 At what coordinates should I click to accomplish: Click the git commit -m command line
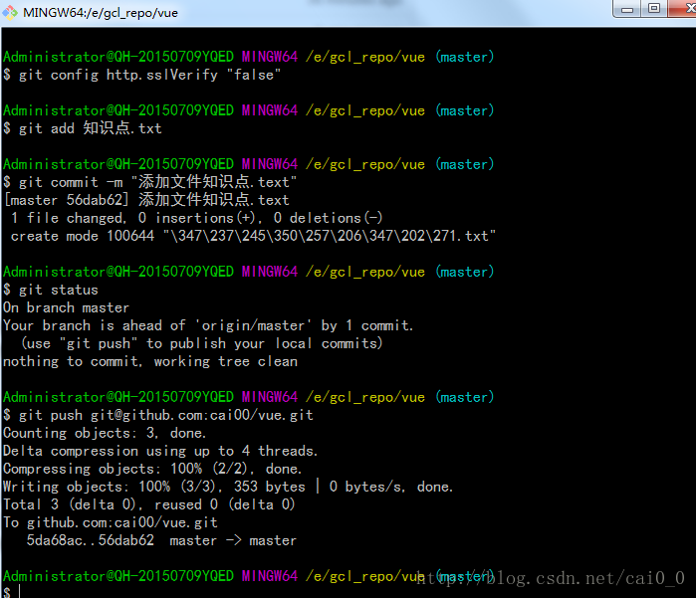pyautogui.click(x=150, y=182)
